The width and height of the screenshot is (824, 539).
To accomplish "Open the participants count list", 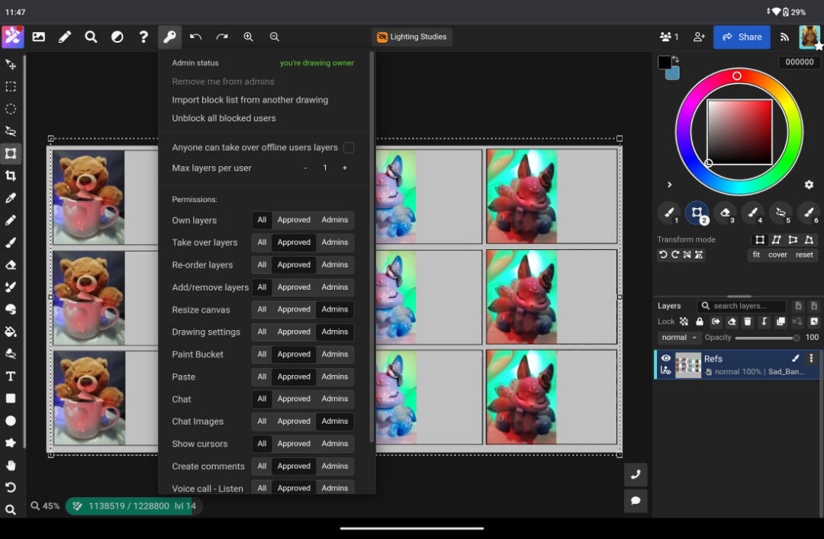I will pyautogui.click(x=669, y=37).
